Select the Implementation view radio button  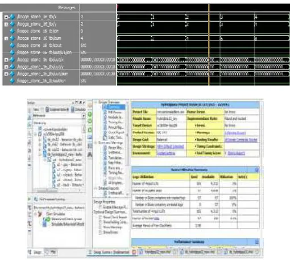tap(57, 109)
